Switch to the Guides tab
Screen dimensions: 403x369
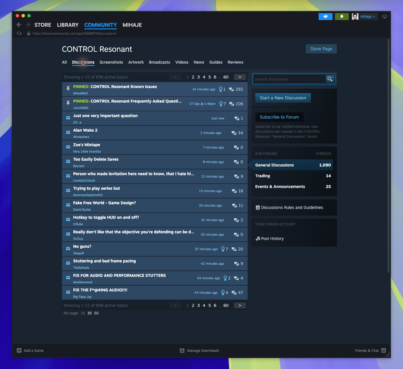coord(216,62)
